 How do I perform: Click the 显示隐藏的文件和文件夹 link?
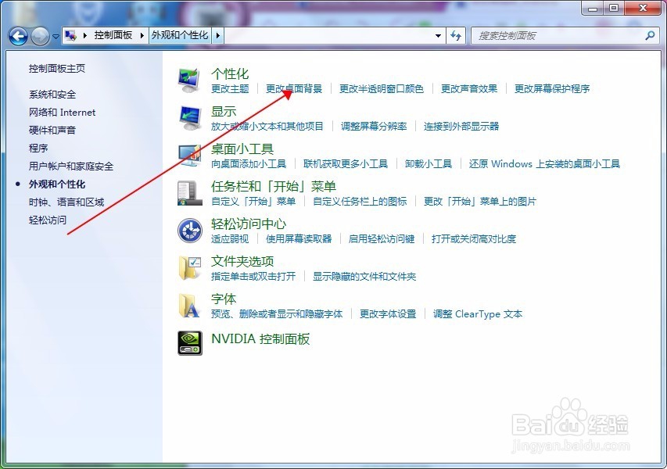point(364,277)
